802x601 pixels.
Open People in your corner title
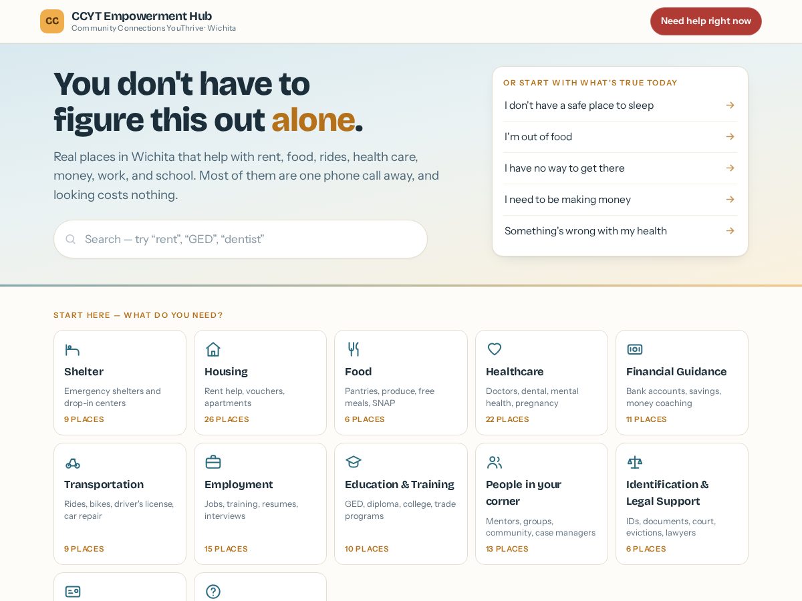(x=523, y=493)
